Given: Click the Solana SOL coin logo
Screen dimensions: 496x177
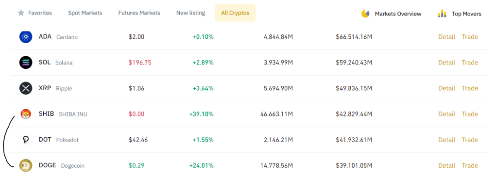Looking at the screenshot, I should coord(26,63).
